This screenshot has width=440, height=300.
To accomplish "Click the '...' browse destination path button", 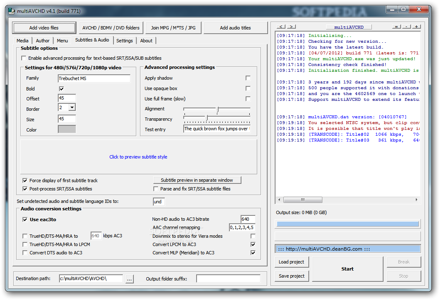I will click(x=129, y=279).
